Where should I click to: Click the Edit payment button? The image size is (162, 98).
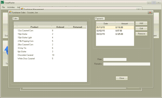tap(141, 29)
